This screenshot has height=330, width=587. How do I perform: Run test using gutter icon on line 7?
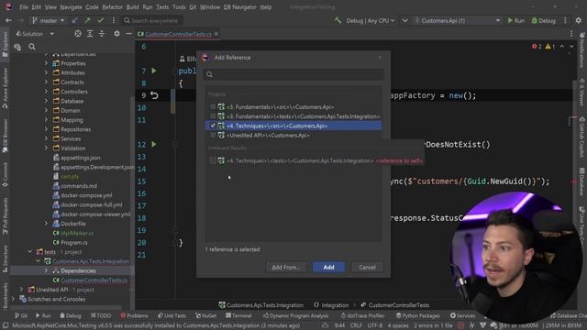pos(154,71)
